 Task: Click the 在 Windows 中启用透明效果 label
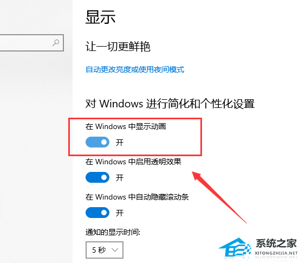133,162
